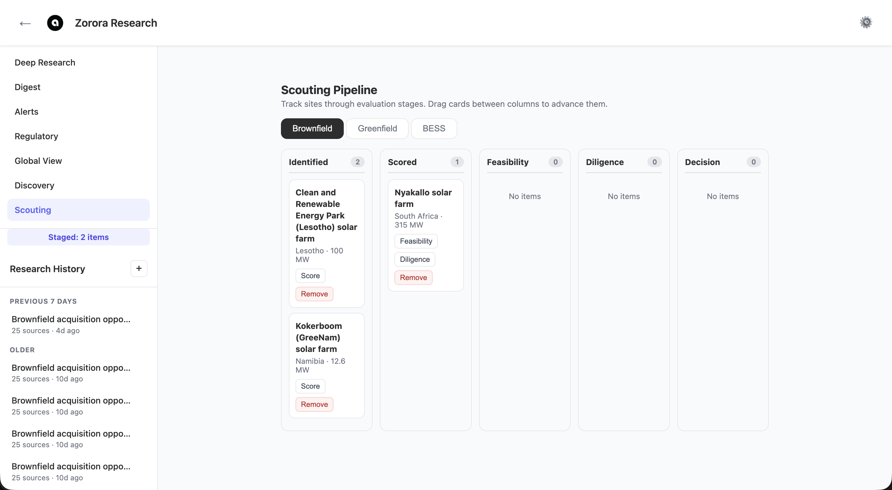Remove Nyakallo solar farm card
Image resolution: width=892 pixels, height=490 pixels.
[x=413, y=277]
